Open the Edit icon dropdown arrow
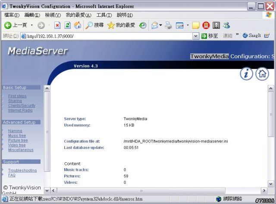 188,25
